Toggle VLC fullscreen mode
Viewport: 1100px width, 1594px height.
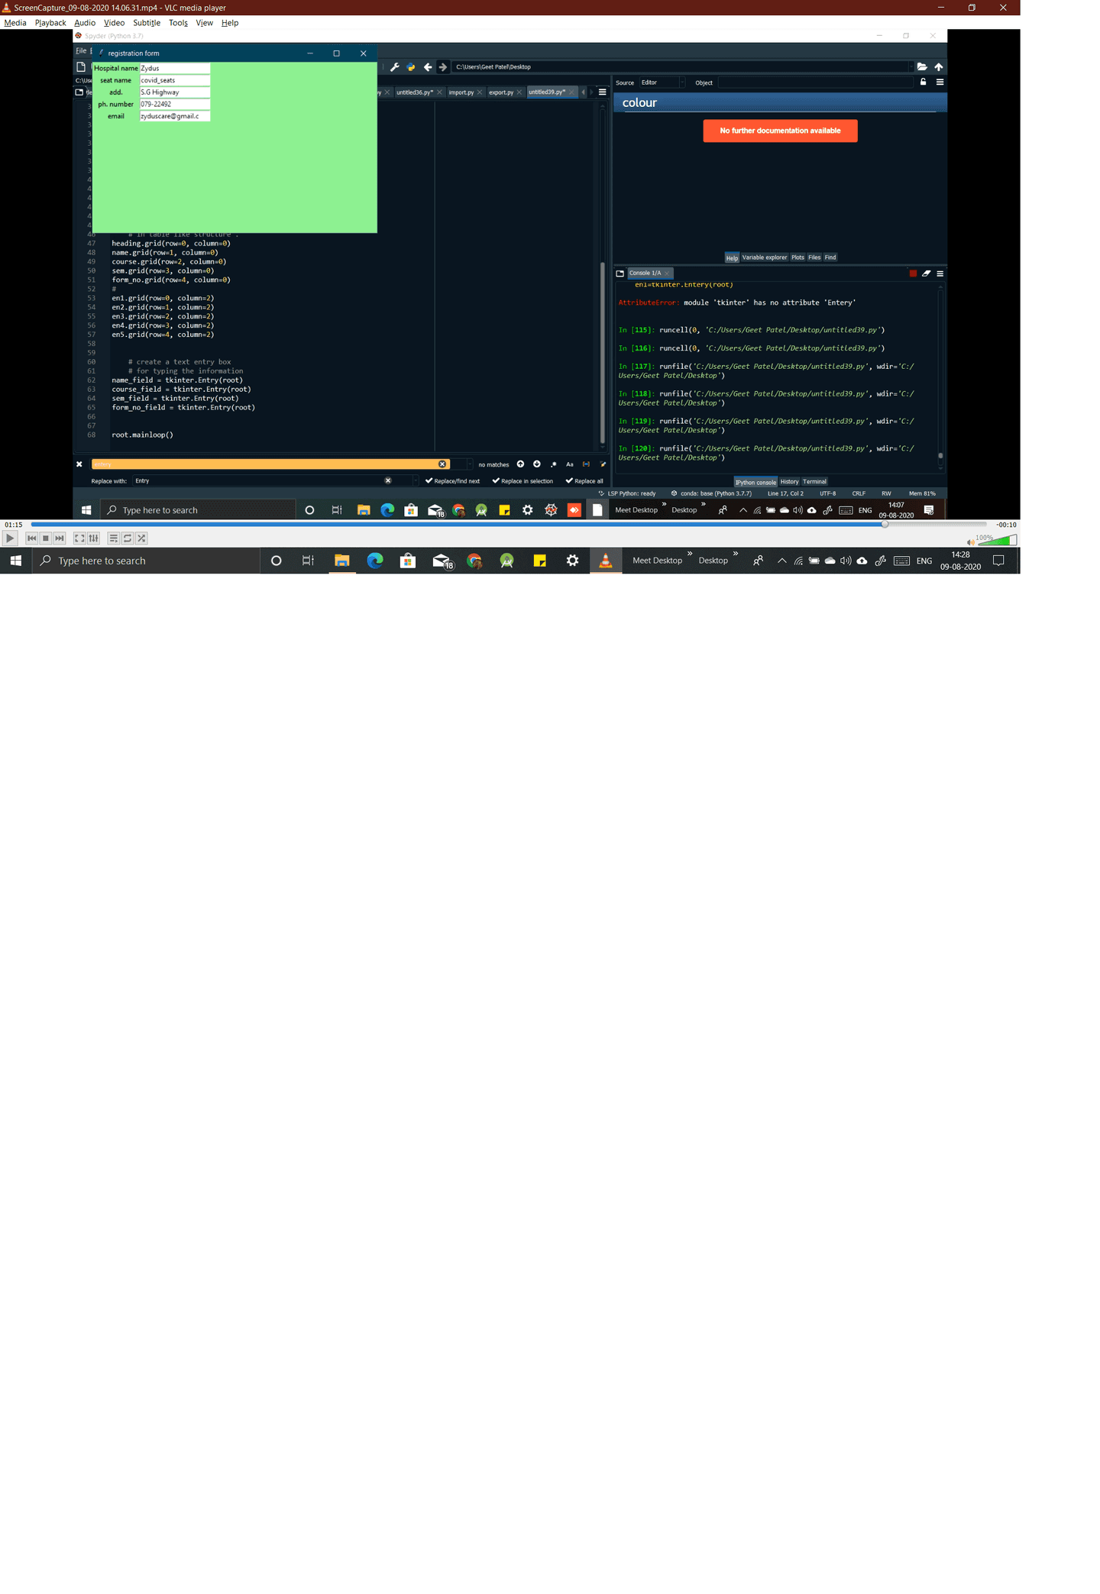[79, 538]
